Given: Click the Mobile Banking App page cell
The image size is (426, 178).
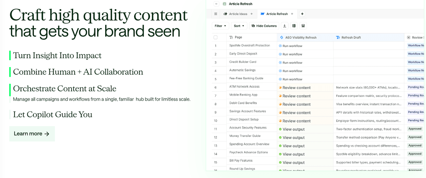Looking at the screenshot, I should [252, 95].
